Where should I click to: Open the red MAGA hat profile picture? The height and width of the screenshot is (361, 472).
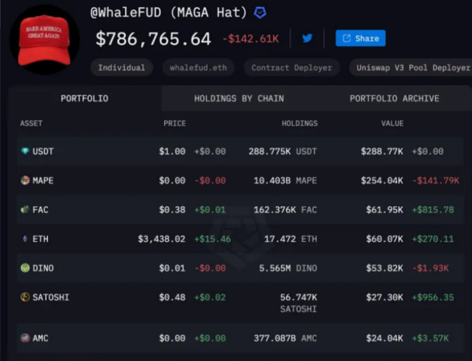pos(44,39)
